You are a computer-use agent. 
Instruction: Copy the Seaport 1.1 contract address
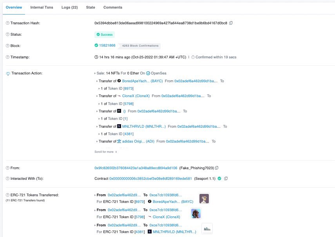[226, 179]
